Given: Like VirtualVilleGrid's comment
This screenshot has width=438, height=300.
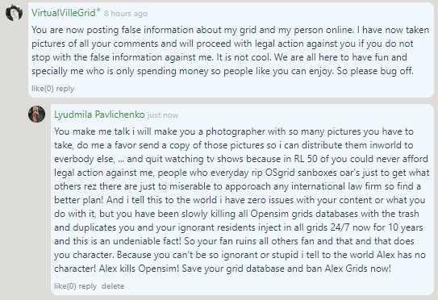Looking at the screenshot, I should pos(43,89).
